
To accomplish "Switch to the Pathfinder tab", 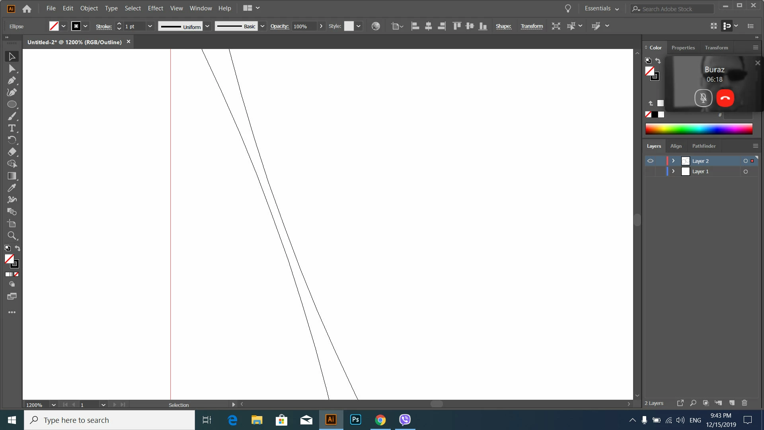I will tap(704, 146).
